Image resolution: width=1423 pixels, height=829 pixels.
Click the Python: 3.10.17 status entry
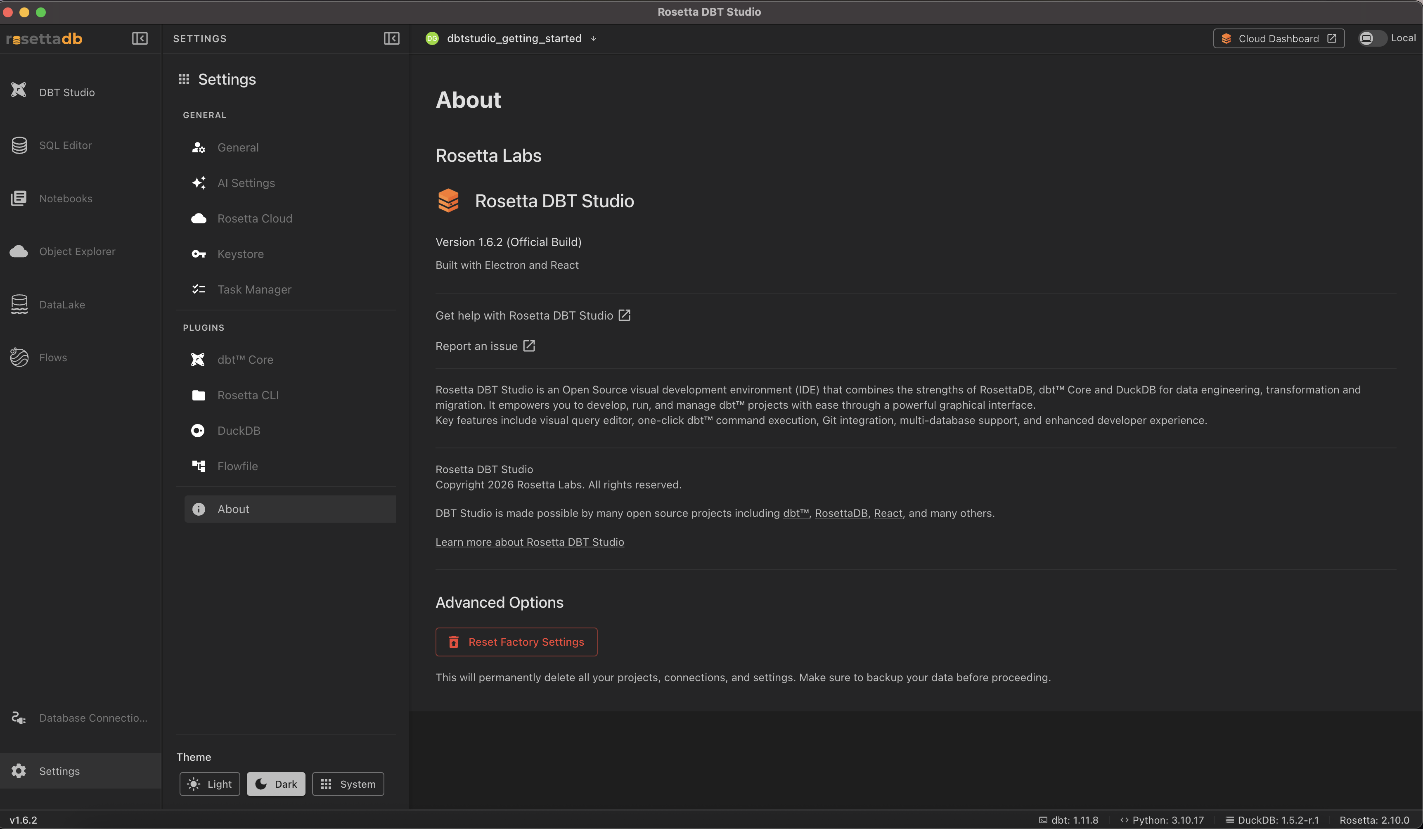tap(1162, 820)
